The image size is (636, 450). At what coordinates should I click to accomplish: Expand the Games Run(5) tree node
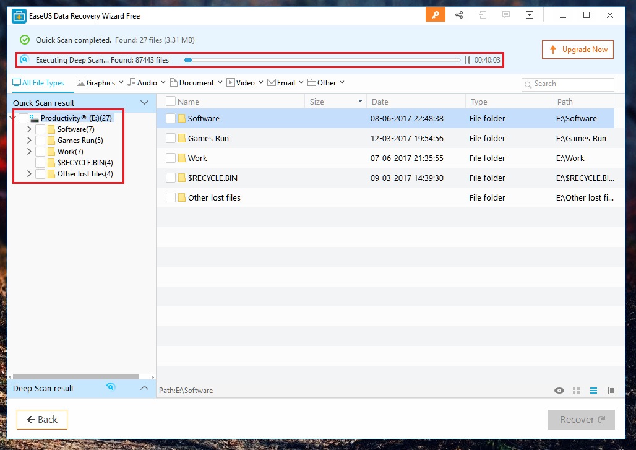(29, 141)
